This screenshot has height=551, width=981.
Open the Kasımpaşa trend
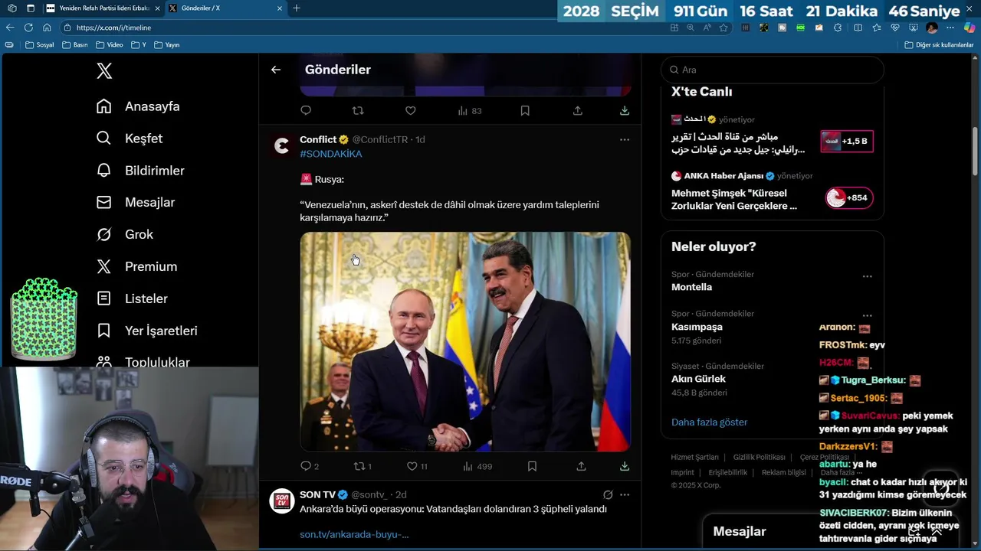(697, 327)
